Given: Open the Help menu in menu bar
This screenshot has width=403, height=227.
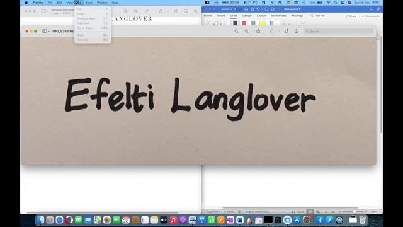Looking at the screenshot, I should 115,3.
